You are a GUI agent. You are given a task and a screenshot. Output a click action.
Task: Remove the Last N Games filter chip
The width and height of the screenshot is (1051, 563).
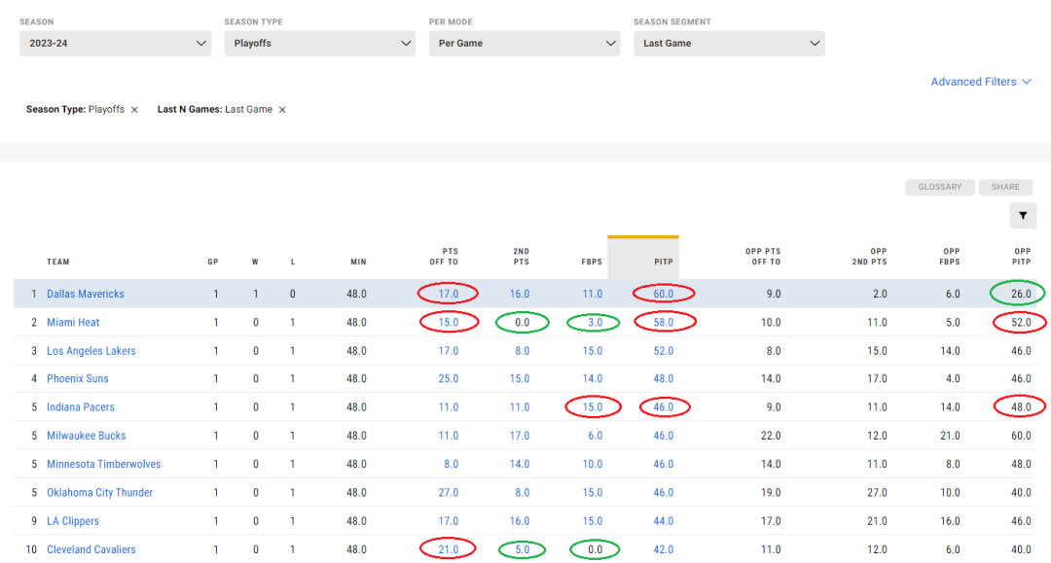pos(282,110)
